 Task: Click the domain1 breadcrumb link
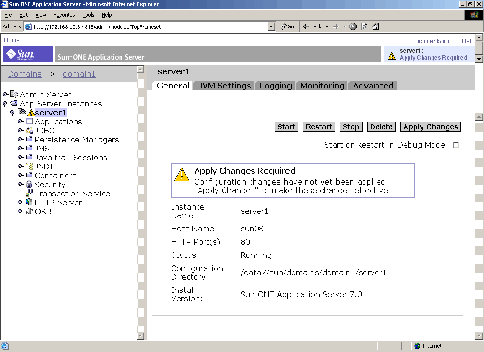(x=79, y=74)
